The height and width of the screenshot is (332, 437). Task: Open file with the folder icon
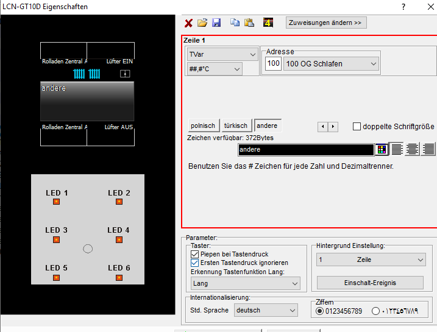pos(202,23)
